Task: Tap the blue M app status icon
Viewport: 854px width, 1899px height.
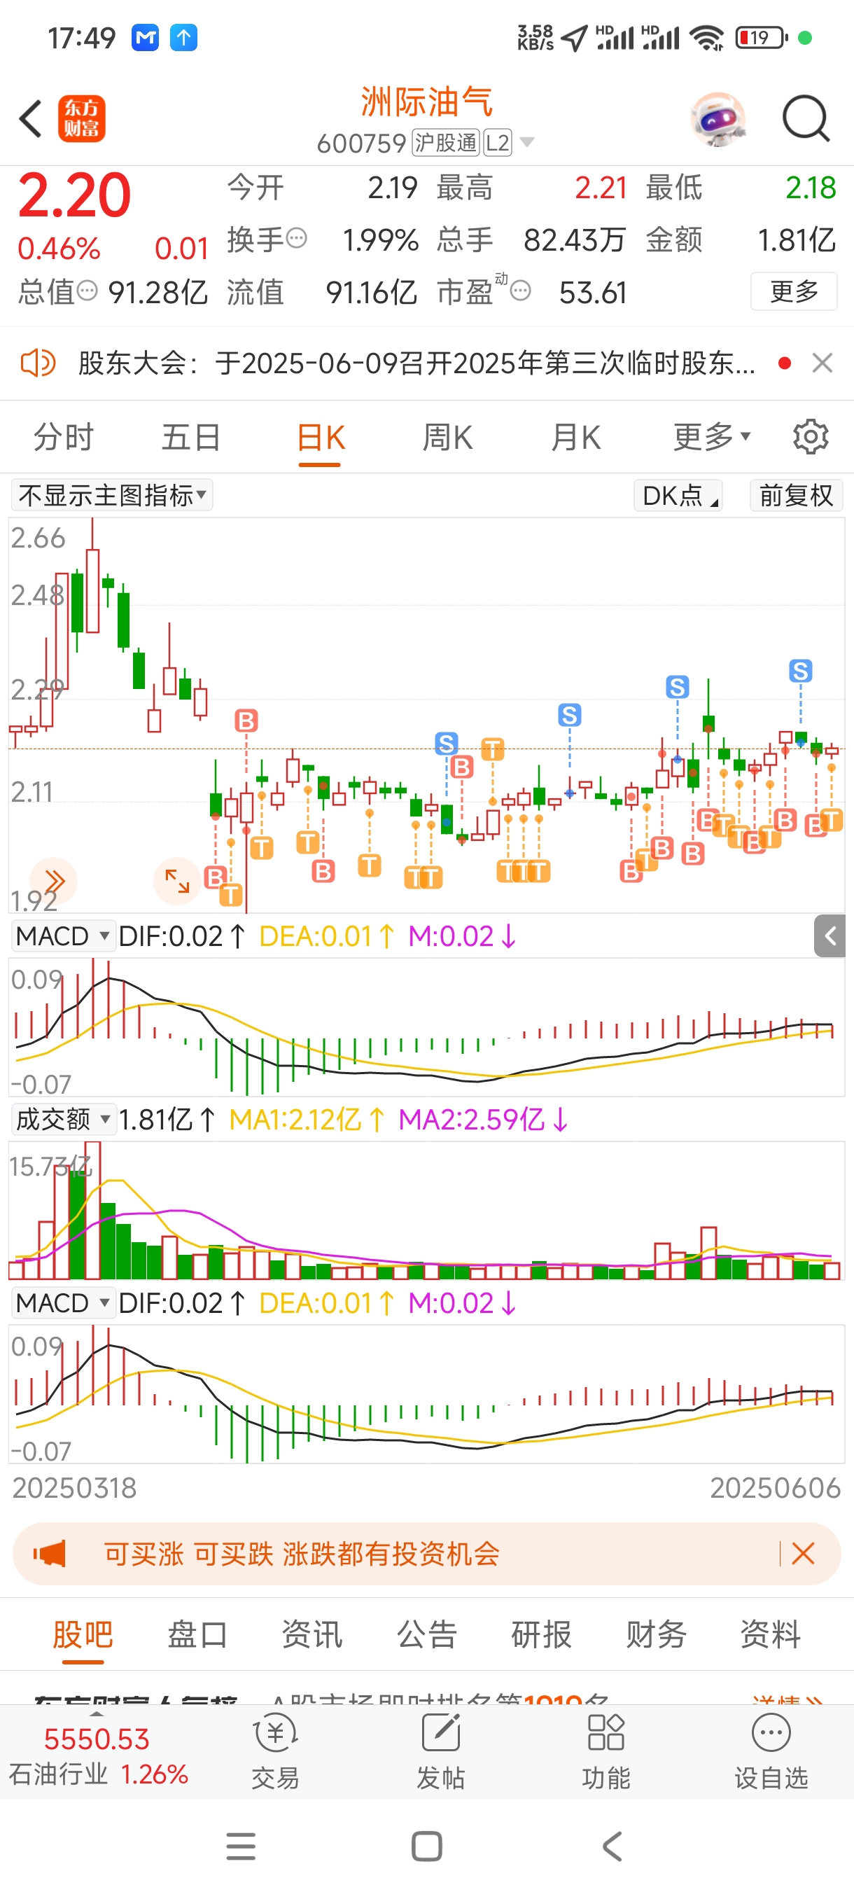Action: [x=146, y=38]
